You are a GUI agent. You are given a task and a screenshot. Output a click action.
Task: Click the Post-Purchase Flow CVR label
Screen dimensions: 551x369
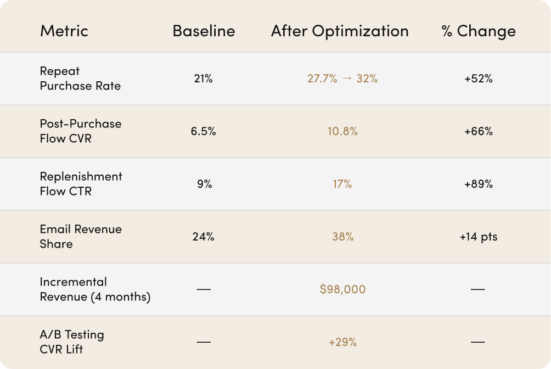tap(81, 131)
